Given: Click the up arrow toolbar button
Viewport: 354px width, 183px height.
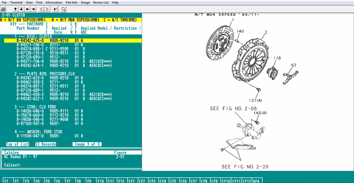Looking at the screenshot, I should coord(15,9).
